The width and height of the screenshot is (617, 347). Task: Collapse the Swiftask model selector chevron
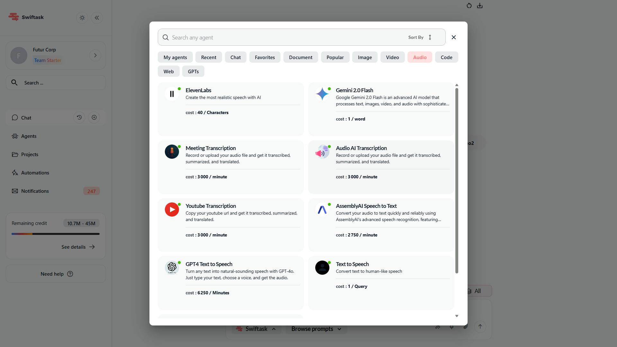tap(274, 329)
